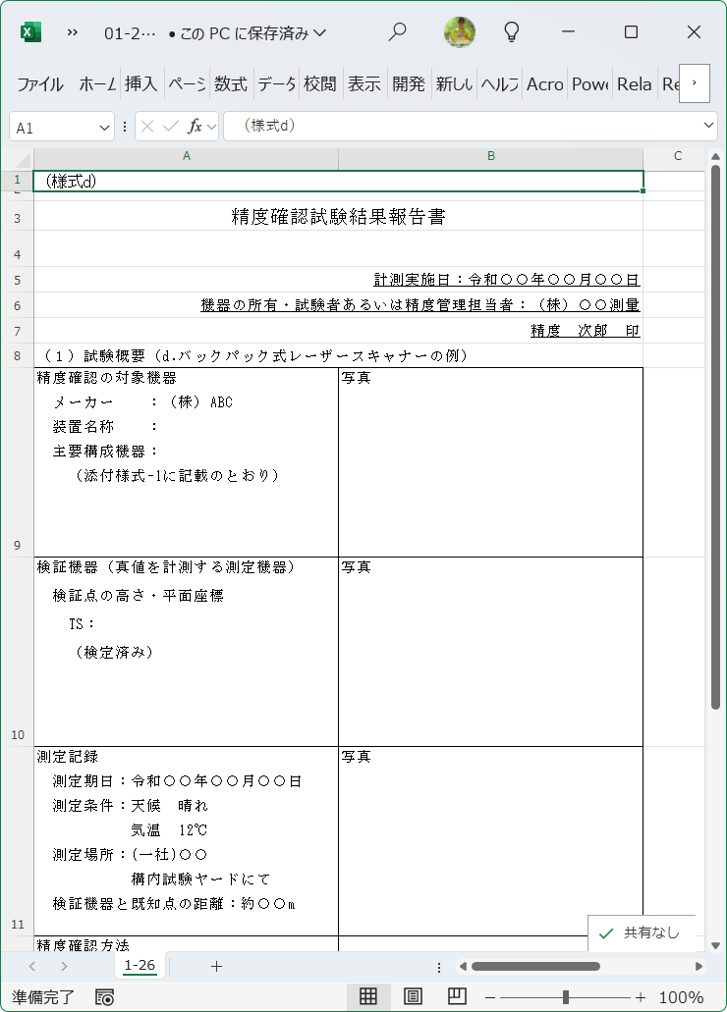Viewport: 727px width, 1012px height.
Task: Open the Name Box dropdown arrow
Action: pyautogui.click(x=105, y=128)
